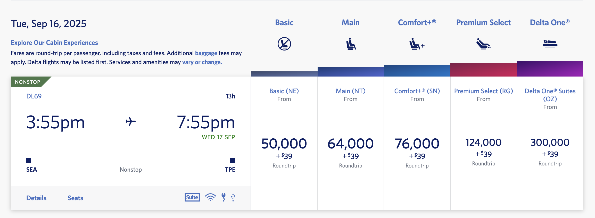
Task: Click the Comfort+ seat icon
Action: [417, 44]
